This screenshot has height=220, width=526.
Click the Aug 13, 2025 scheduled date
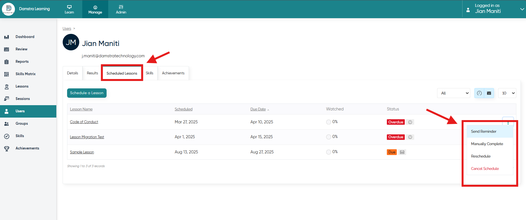point(186,152)
